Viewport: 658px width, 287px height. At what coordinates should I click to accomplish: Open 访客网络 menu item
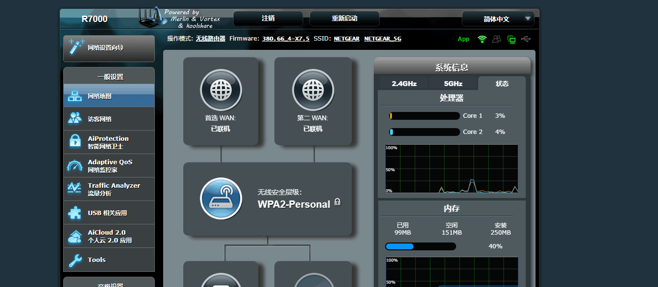pyautogui.click(x=109, y=119)
